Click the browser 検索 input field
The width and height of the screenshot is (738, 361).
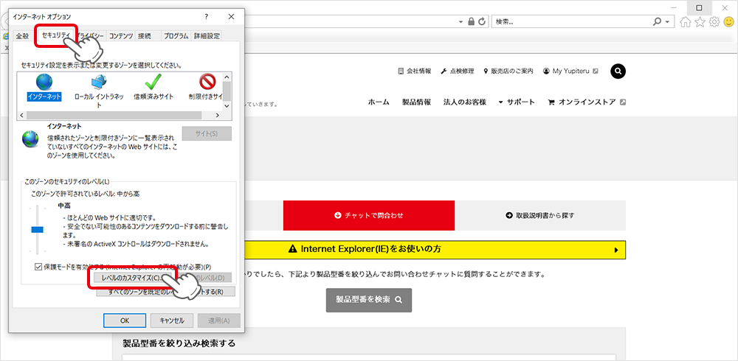click(x=571, y=21)
